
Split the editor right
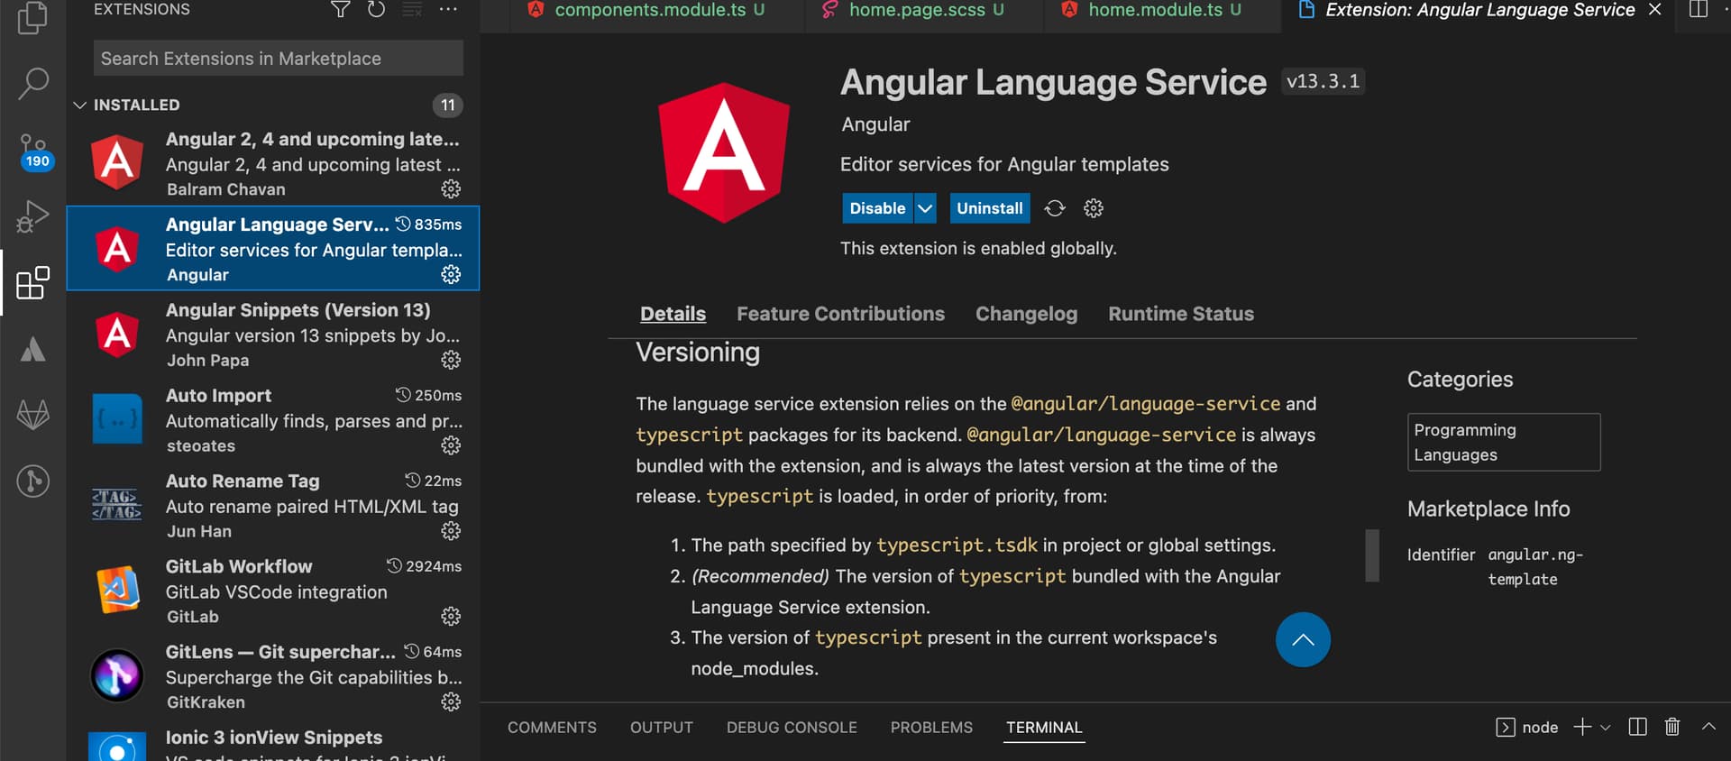1699,10
